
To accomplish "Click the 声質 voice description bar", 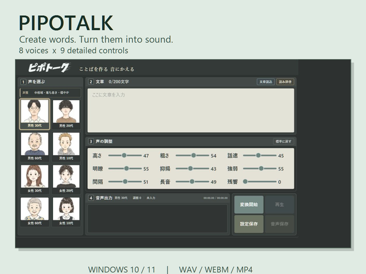I will pos(50,93).
